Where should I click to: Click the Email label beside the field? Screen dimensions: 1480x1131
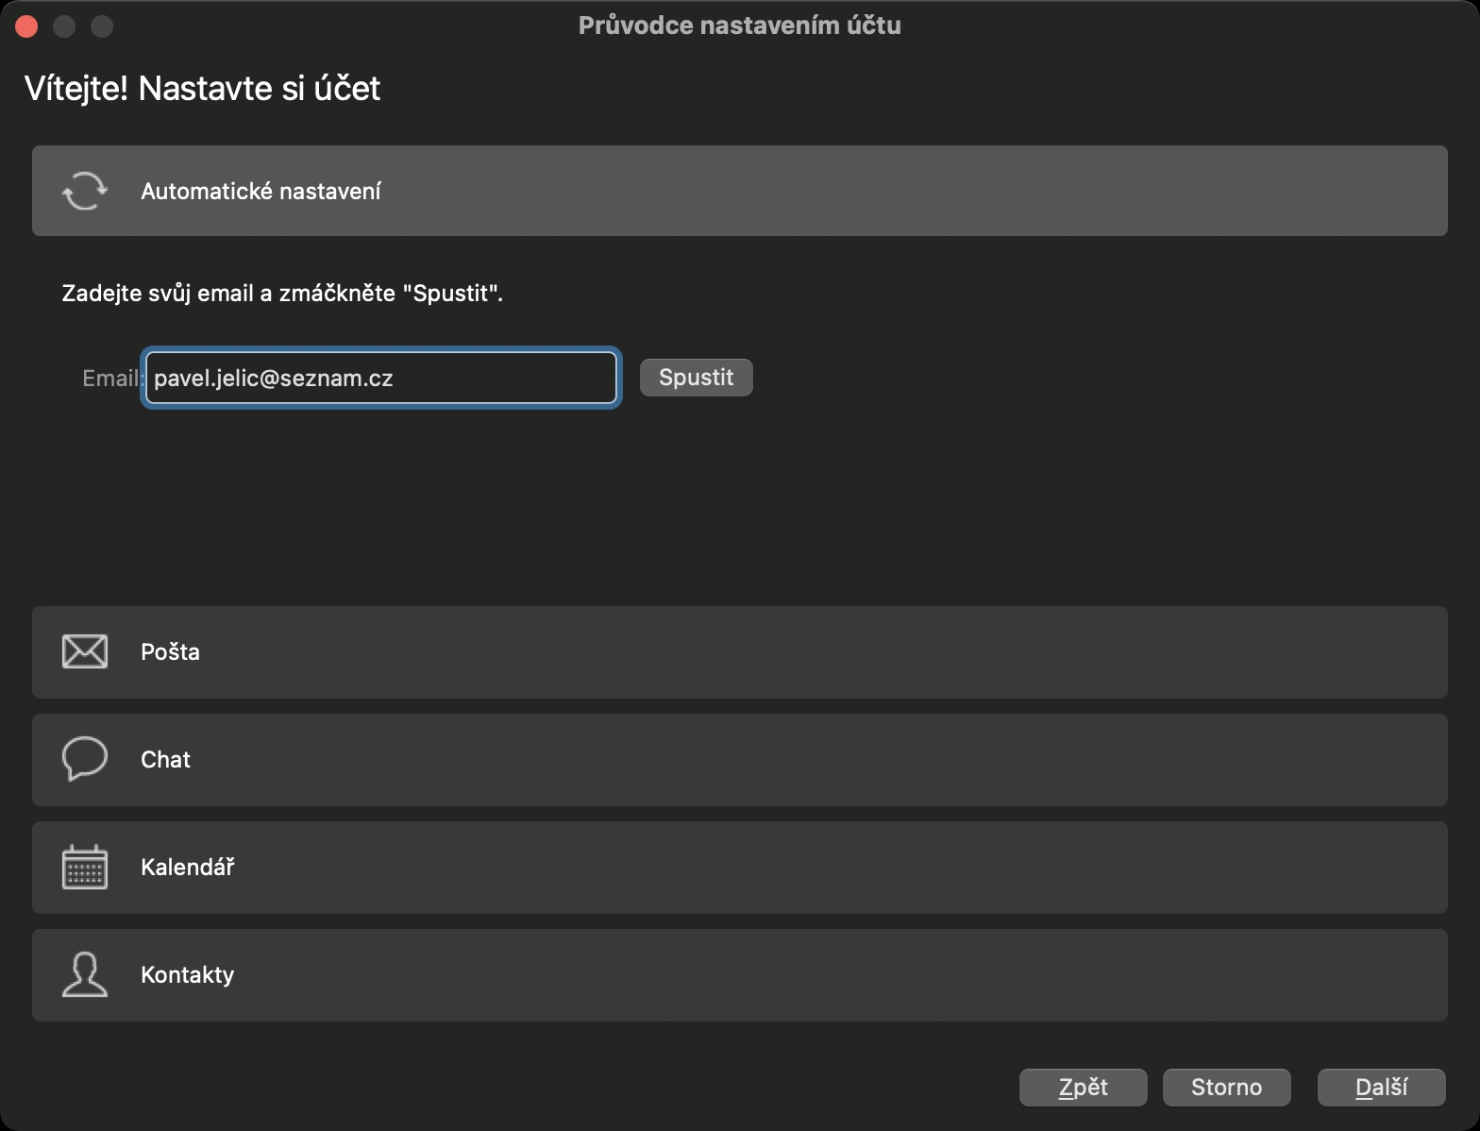click(x=110, y=379)
